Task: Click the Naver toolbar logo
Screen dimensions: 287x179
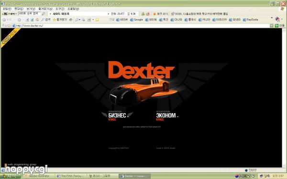Action: (8, 14)
